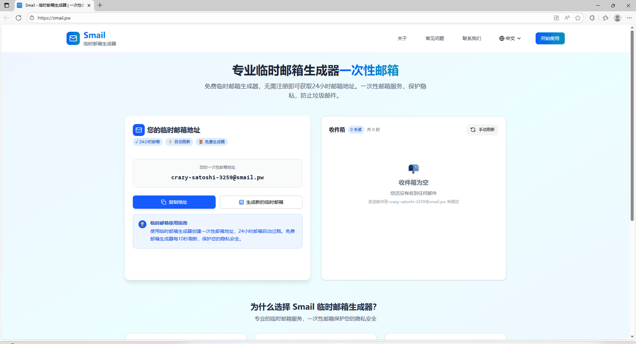Open the browser apps grid icon
This screenshot has width=636, height=344.
556,18
